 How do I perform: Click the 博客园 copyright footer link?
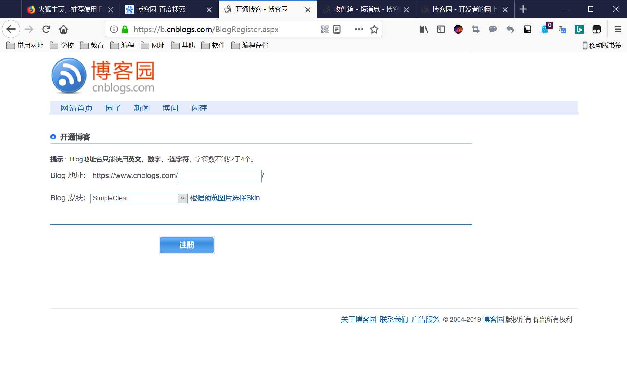(493, 320)
